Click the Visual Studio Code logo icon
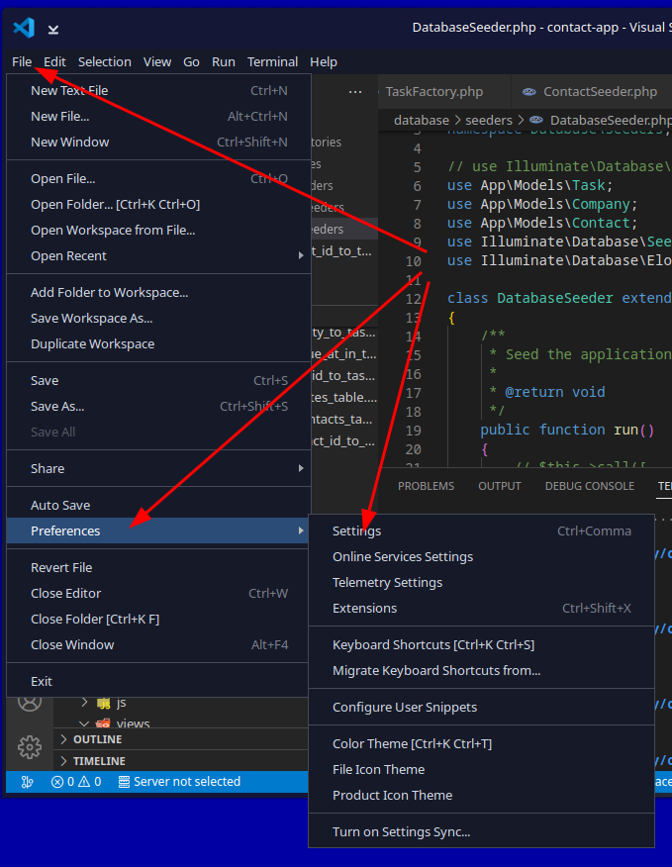The height and width of the screenshot is (867, 672). pos(25,28)
